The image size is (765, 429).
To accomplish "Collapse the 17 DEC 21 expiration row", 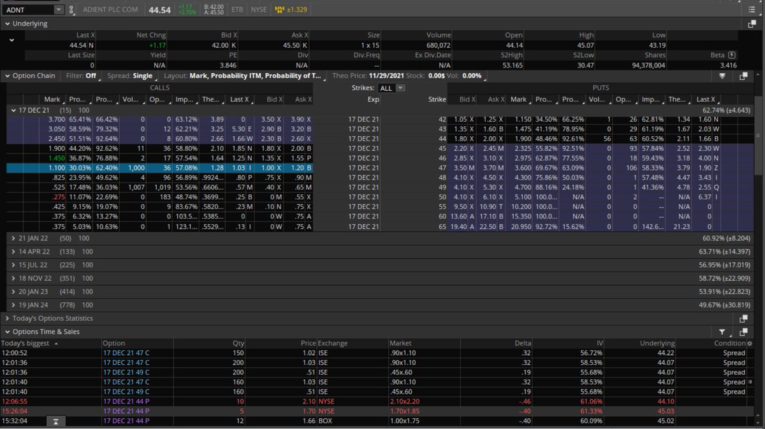I will [x=14, y=110].
